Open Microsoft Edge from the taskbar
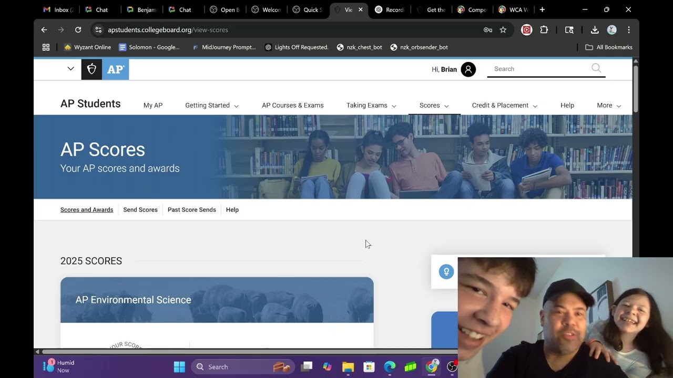Screen dimensions: 673x378 (390, 366)
